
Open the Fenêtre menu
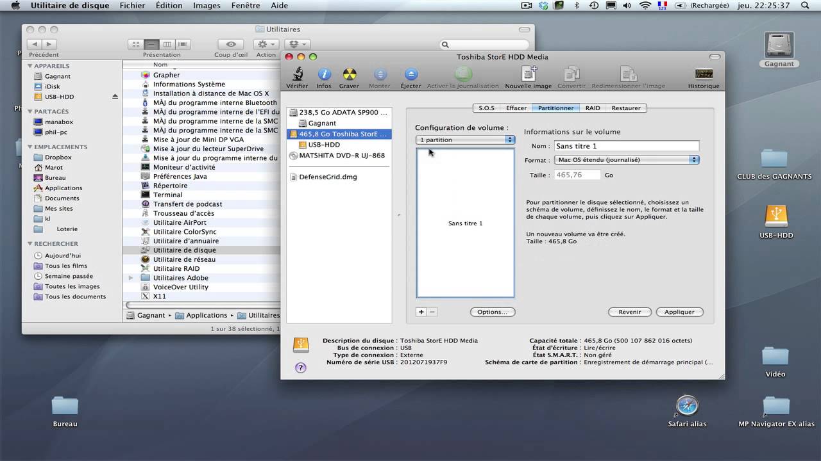click(x=245, y=5)
